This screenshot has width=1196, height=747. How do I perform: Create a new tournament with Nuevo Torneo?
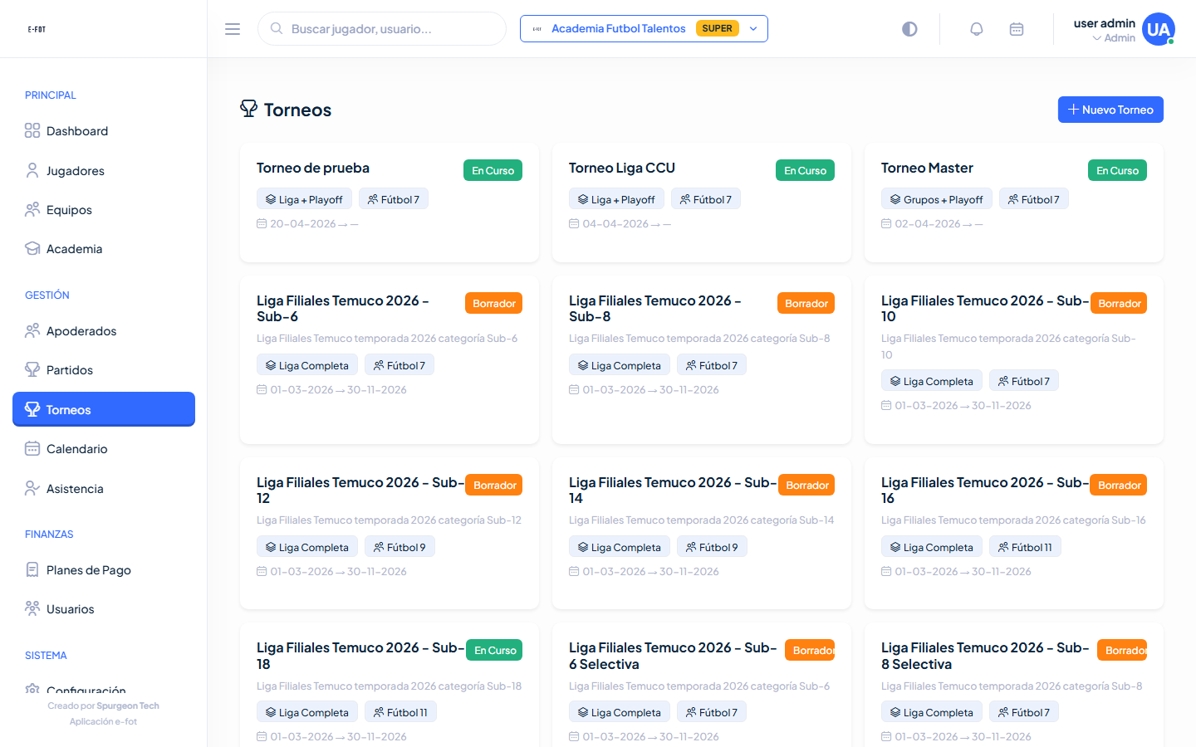[x=1110, y=110]
